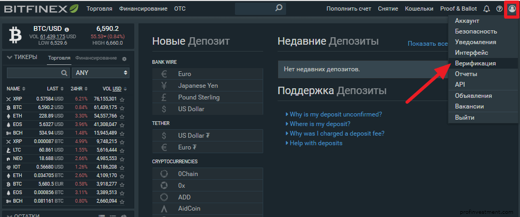Open Proof & Ballot page

click(x=458, y=9)
